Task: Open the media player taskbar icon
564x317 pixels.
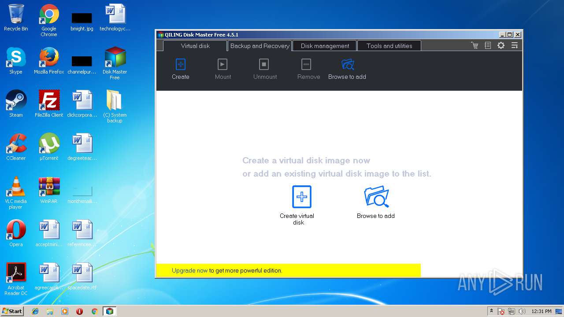Action: (65, 311)
